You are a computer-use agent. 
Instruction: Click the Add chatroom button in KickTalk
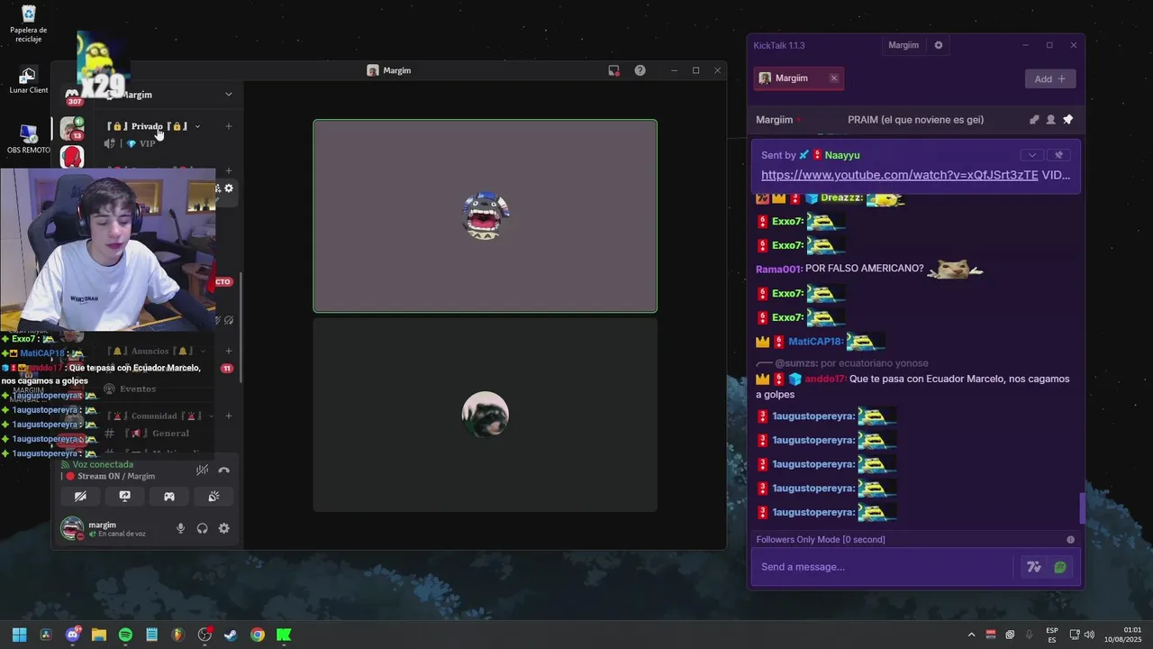point(1050,79)
